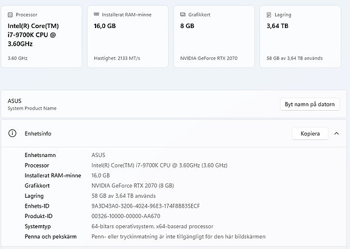Viewport: 350px width, 249px height.
Task: Click the Systemtyp 64-bitars value
Action: (152, 226)
